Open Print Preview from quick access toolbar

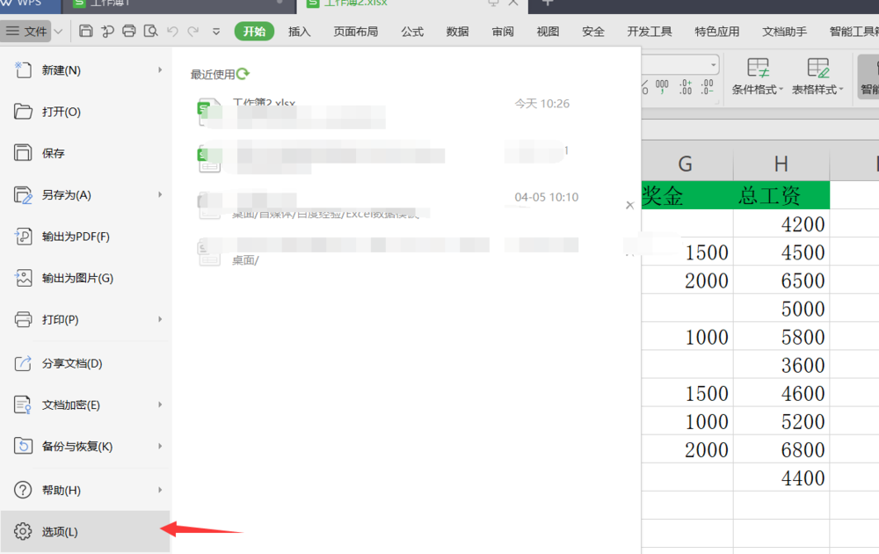tap(153, 30)
